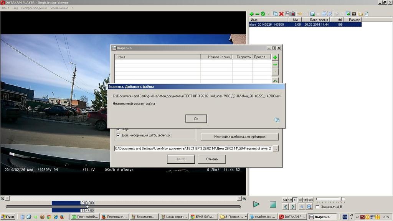
Task: Click green minus in Вырезка dialog
Action: click(x=275, y=65)
